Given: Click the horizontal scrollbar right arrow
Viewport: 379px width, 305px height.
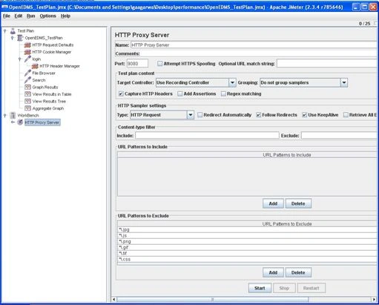Looking at the screenshot, I should pos(374,300).
